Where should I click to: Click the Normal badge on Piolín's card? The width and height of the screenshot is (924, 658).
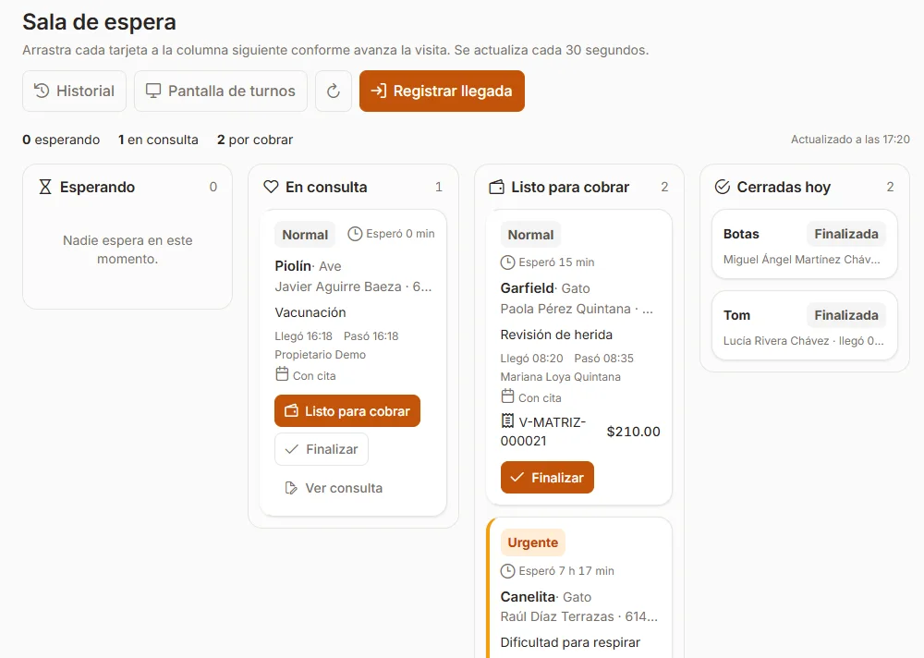305,235
